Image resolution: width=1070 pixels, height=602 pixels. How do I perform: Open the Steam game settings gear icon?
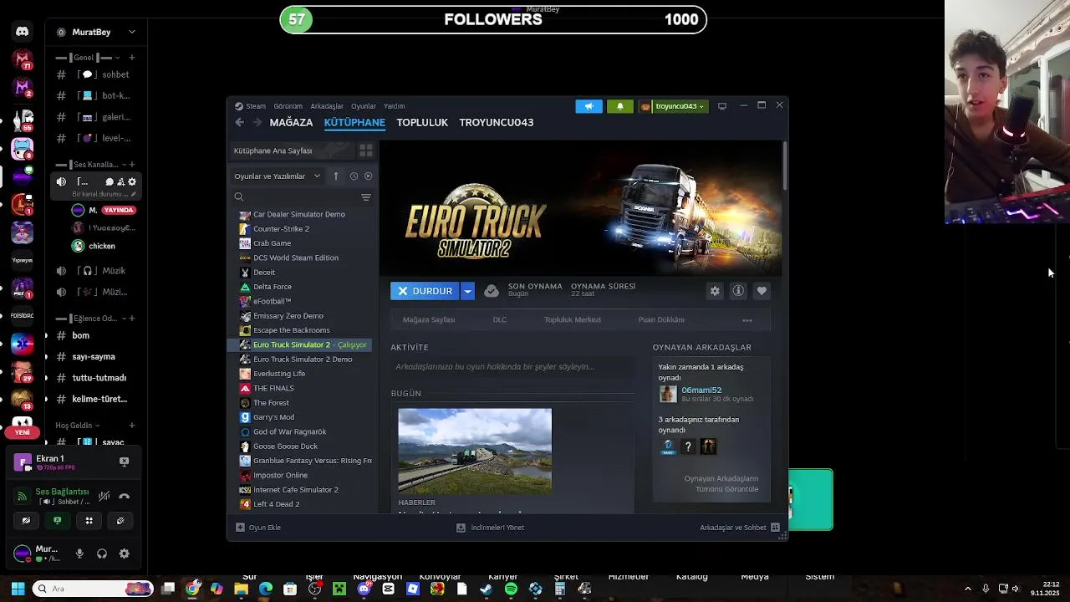[715, 291]
